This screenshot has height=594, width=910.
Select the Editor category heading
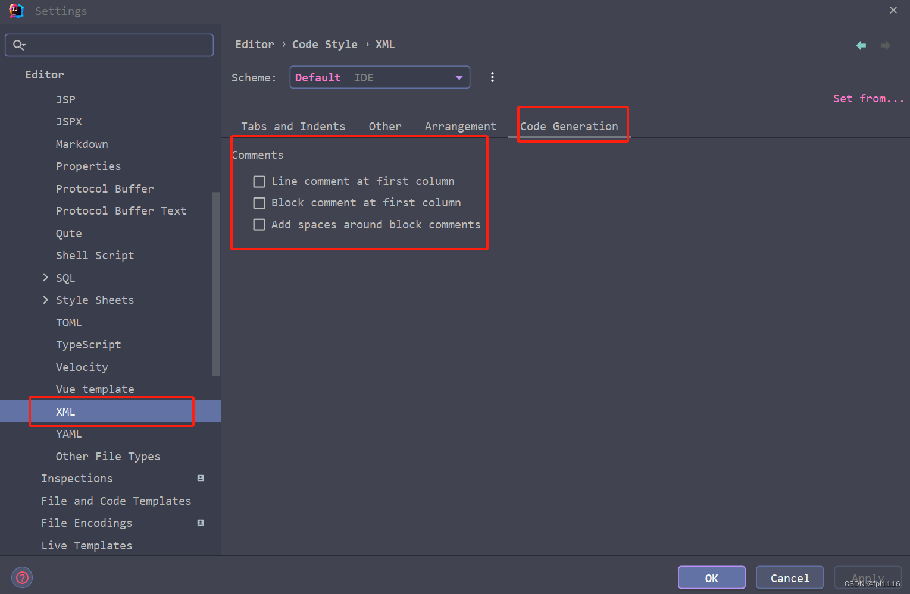click(x=45, y=74)
